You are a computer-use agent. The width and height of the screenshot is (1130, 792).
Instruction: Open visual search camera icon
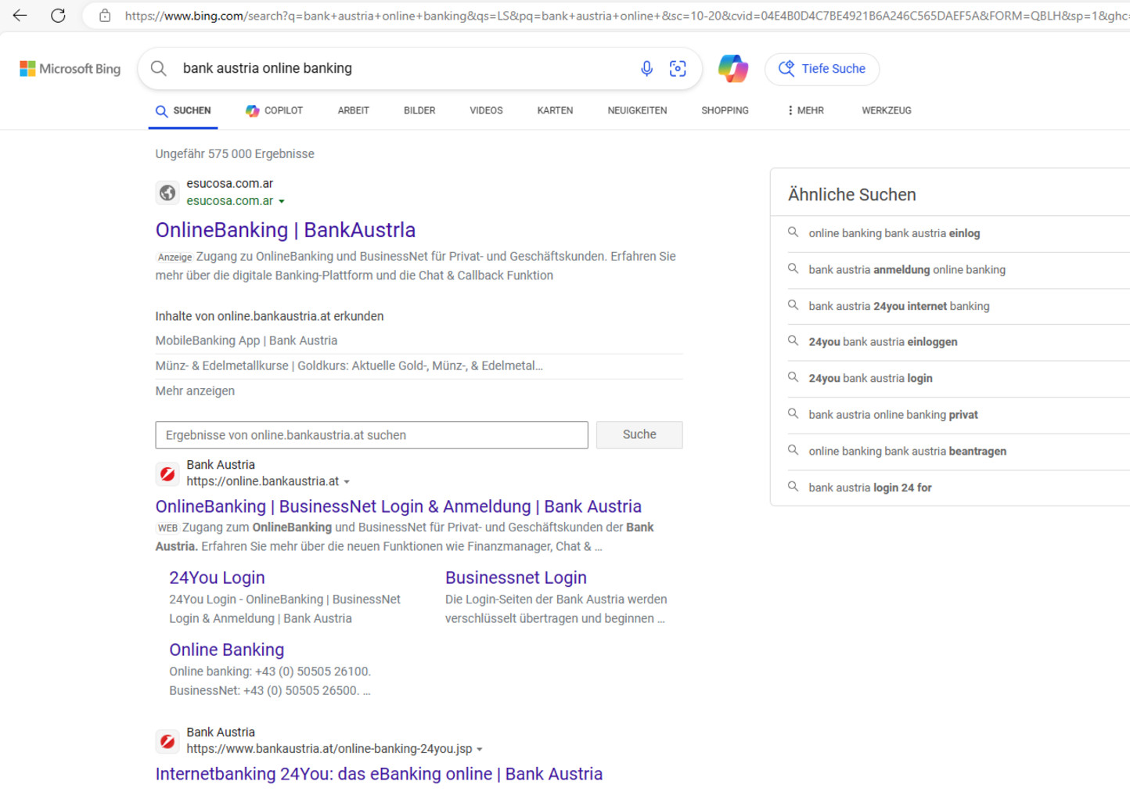[678, 69]
